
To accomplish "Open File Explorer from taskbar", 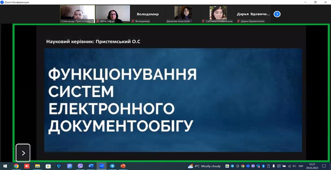I will [37, 166].
